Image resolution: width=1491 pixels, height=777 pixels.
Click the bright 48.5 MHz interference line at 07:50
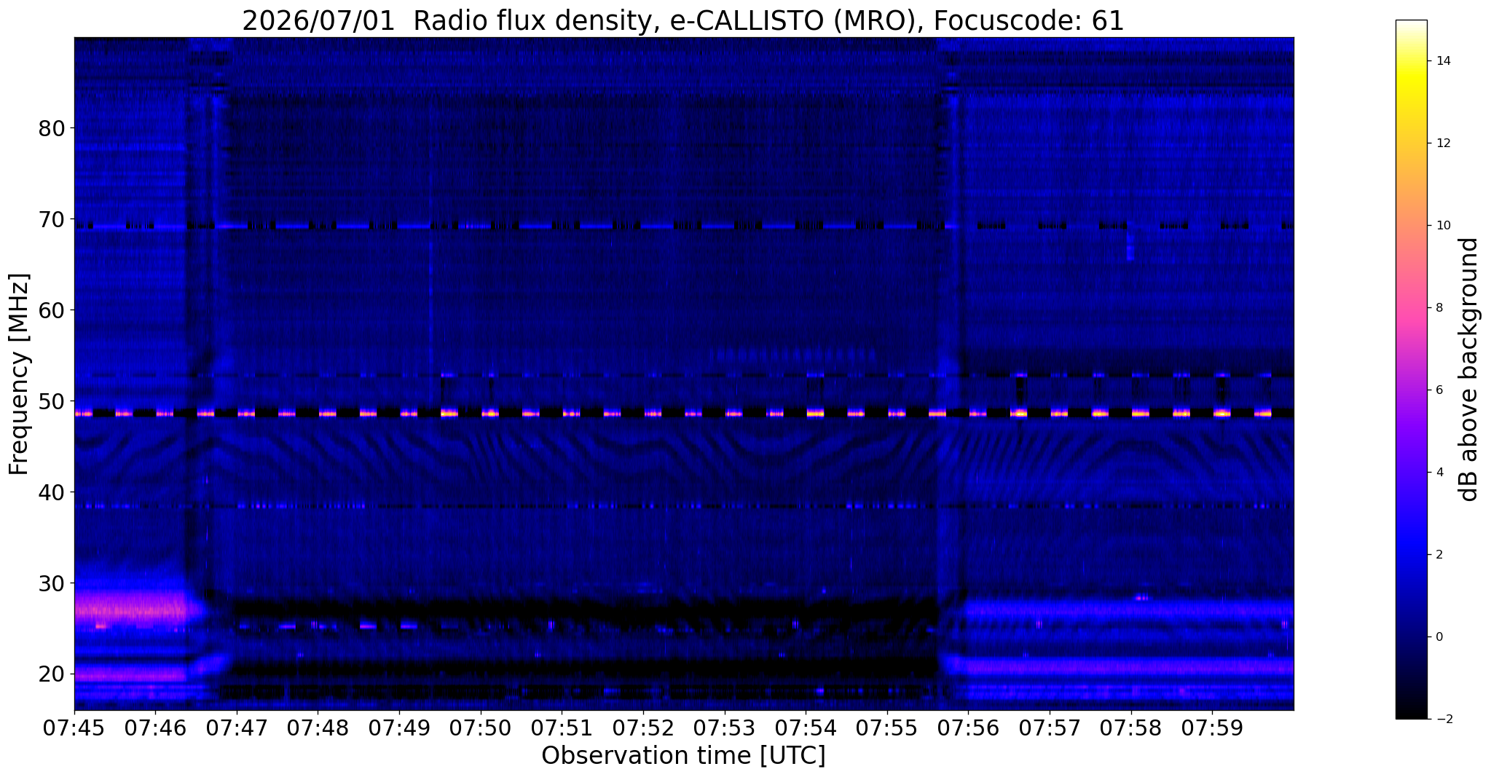pyautogui.click(x=489, y=413)
